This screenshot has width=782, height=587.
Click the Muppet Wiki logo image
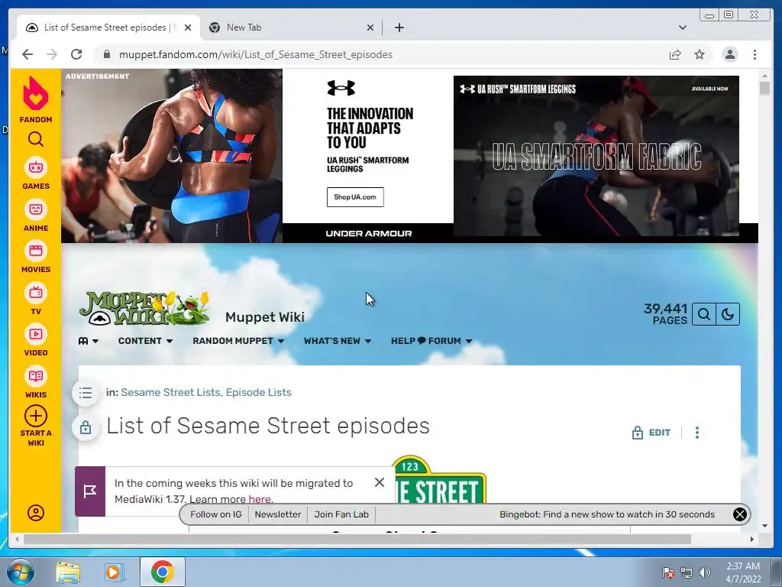(x=144, y=309)
